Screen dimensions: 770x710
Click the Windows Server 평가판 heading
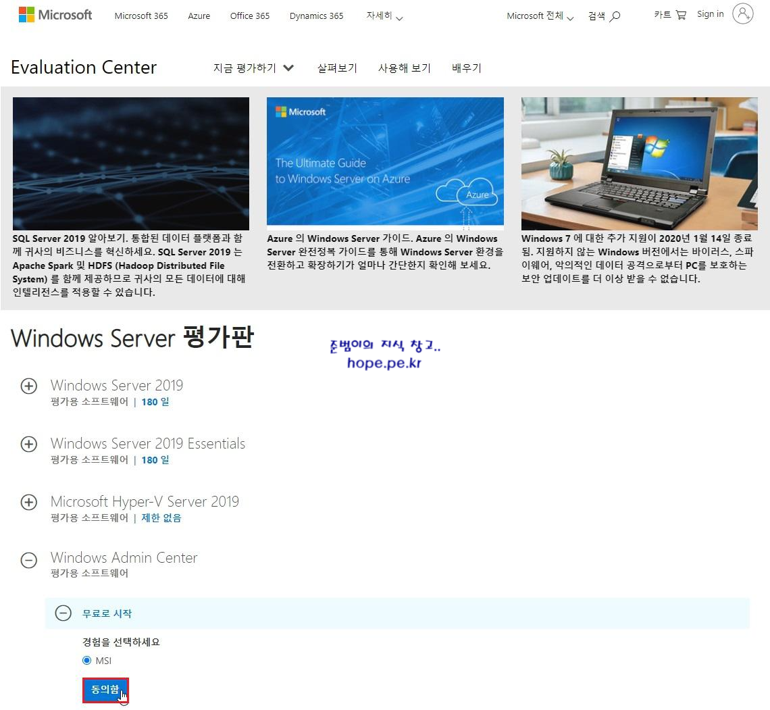pos(132,337)
